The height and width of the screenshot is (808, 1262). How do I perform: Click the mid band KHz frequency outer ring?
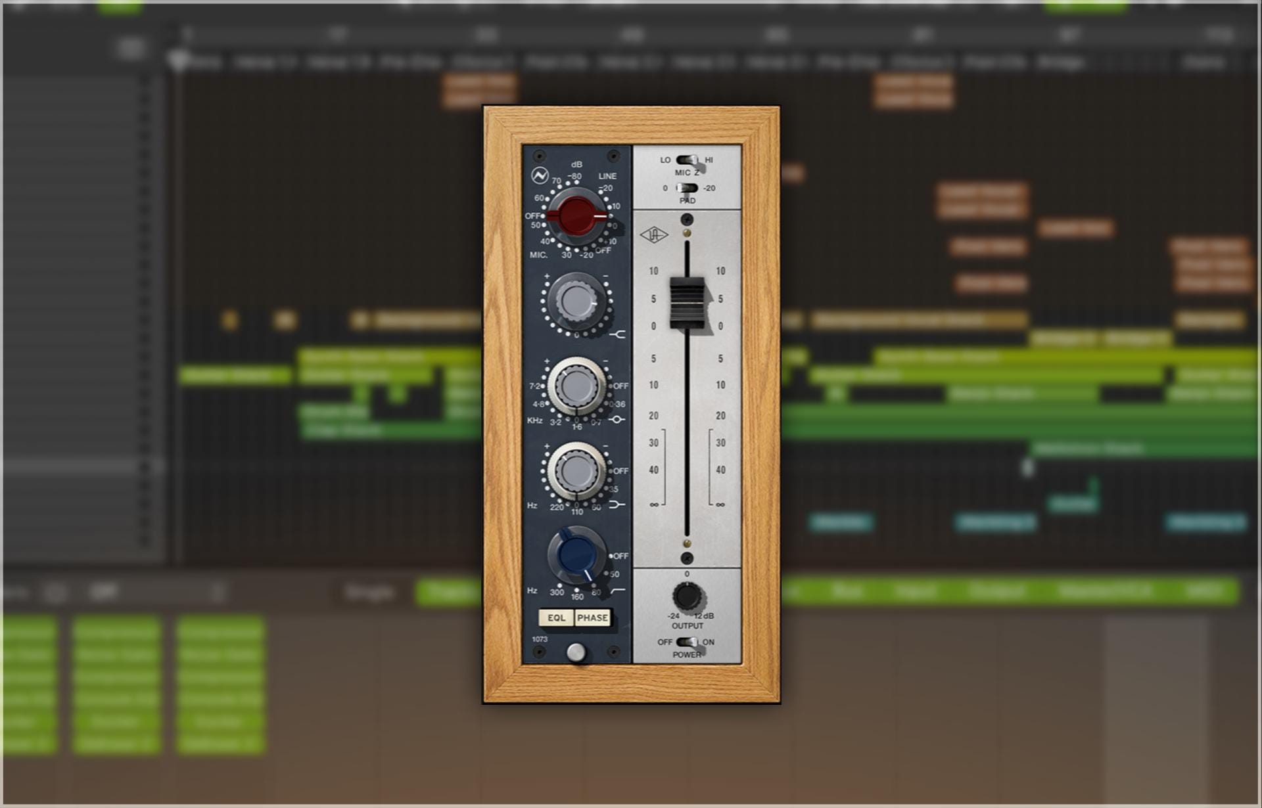pyautogui.click(x=576, y=387)
